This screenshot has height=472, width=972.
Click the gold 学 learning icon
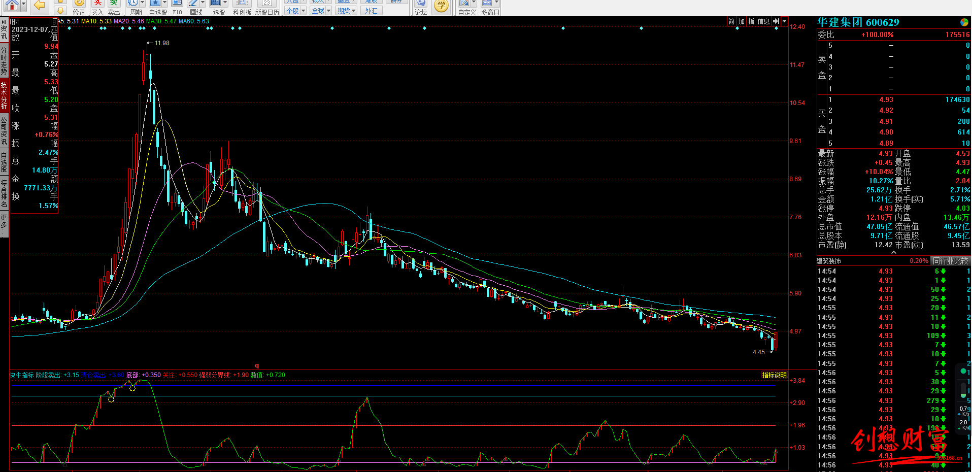click(x=441, y=6)
